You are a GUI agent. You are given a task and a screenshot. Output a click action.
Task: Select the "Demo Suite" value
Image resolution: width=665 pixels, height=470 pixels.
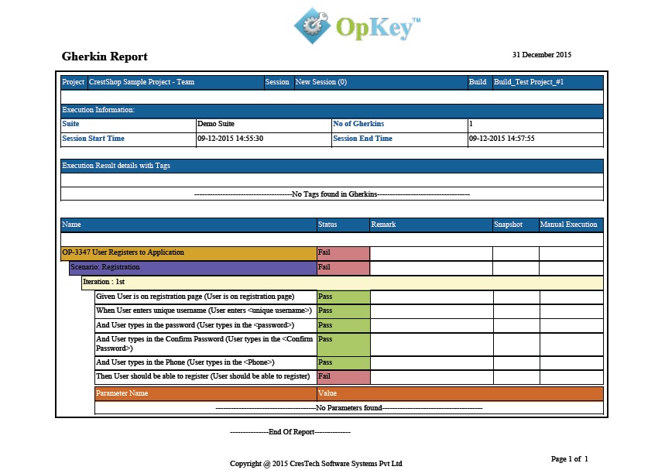click(216, 124)
